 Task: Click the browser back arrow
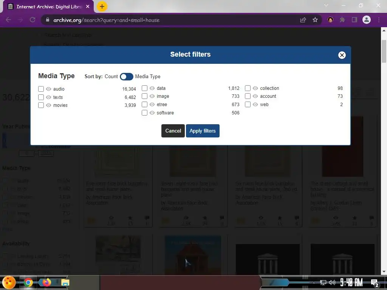point(8,20)
